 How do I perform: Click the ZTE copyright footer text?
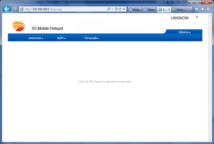click(105, 82)
